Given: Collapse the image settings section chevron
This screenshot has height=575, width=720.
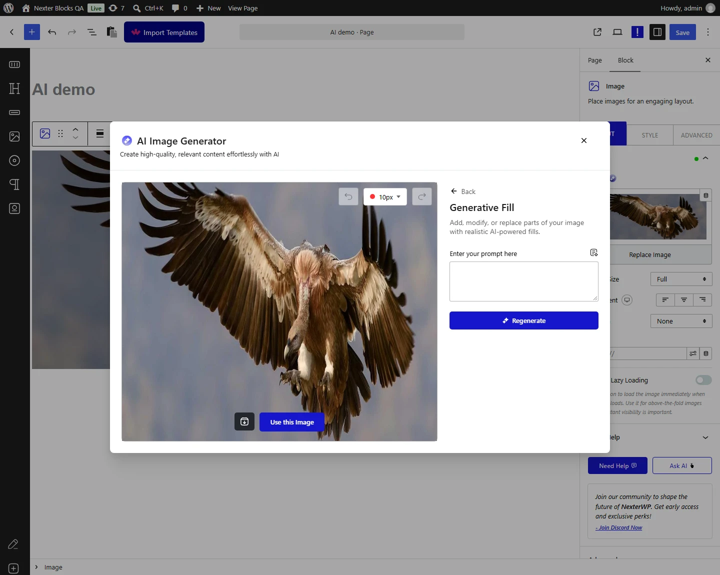Looking at the screenshot, I should (705, 158).
